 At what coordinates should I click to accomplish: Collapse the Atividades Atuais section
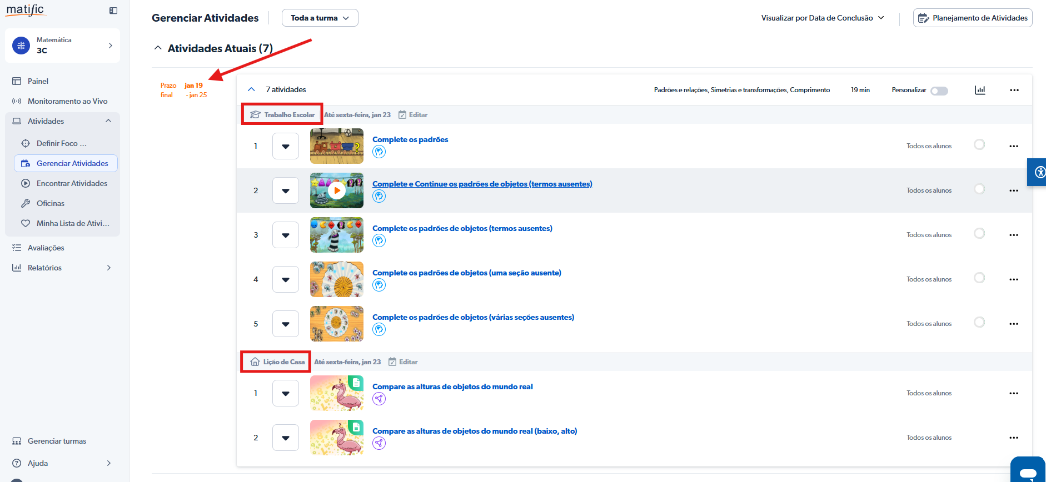point(158,48)
